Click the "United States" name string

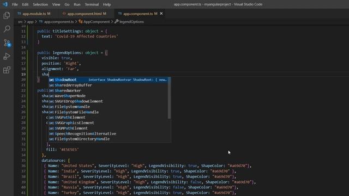(x=77, y=166)
